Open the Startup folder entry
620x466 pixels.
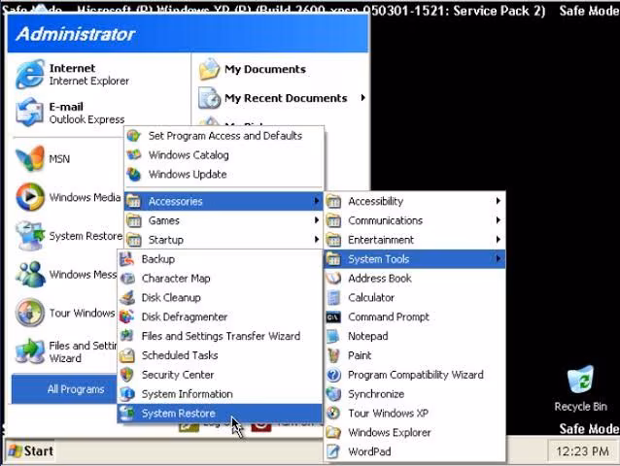tap(224, 240)
